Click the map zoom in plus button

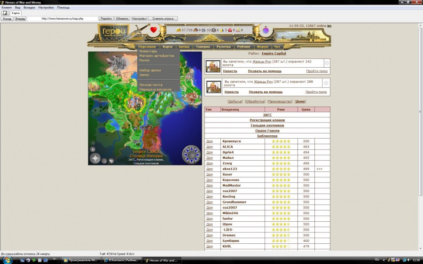click(93, 149)
